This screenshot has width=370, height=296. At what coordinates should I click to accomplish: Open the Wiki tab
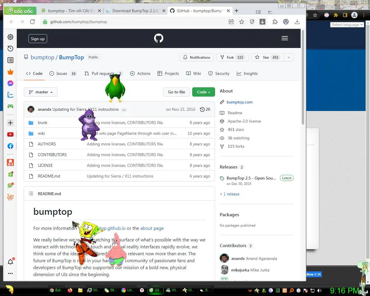(194, 73)
